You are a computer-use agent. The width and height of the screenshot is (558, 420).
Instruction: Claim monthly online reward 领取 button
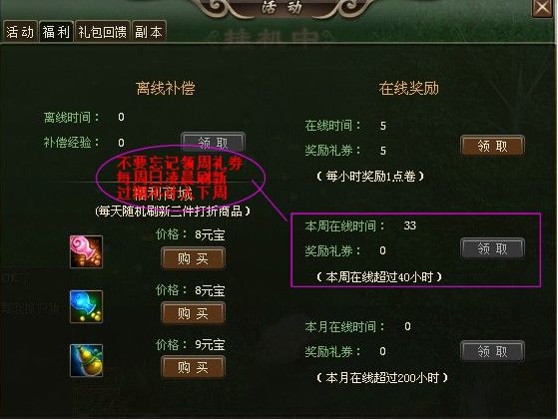(492, 351)
